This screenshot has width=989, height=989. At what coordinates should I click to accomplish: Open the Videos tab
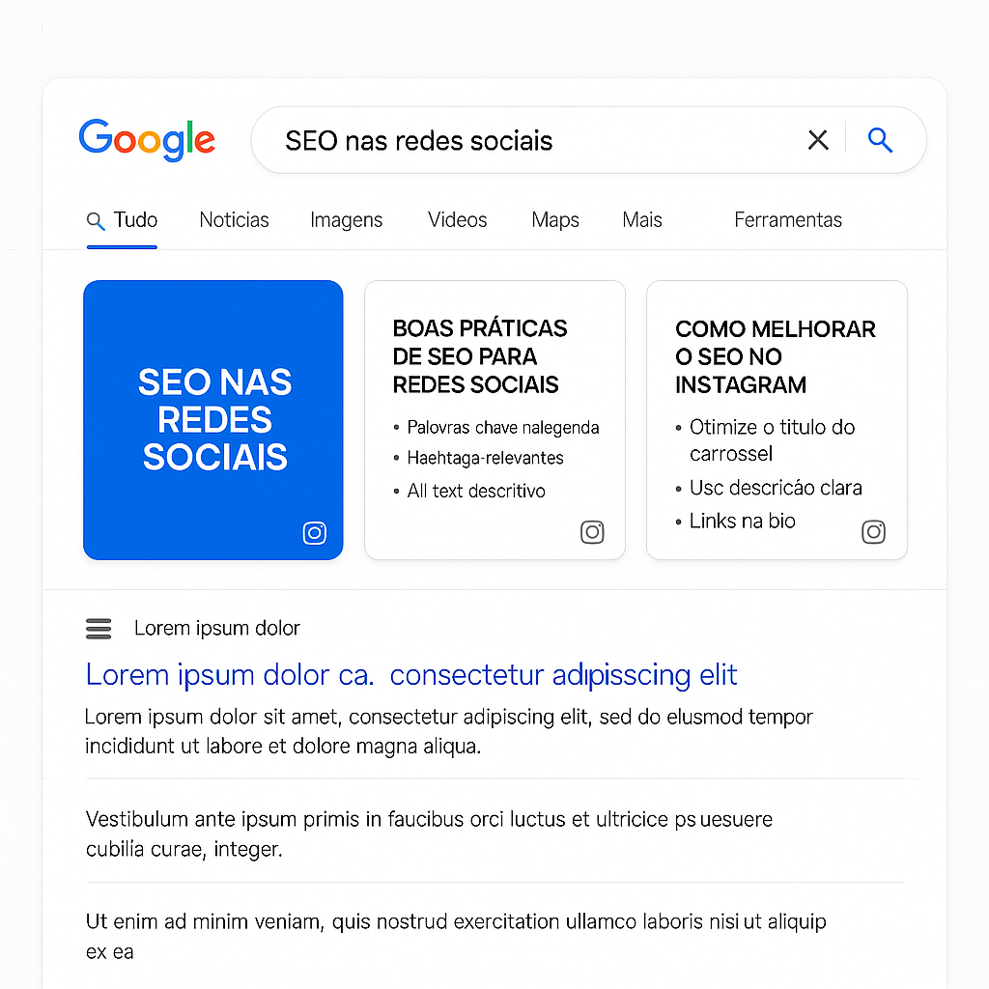pyautogui.click(x=457, y=220)
